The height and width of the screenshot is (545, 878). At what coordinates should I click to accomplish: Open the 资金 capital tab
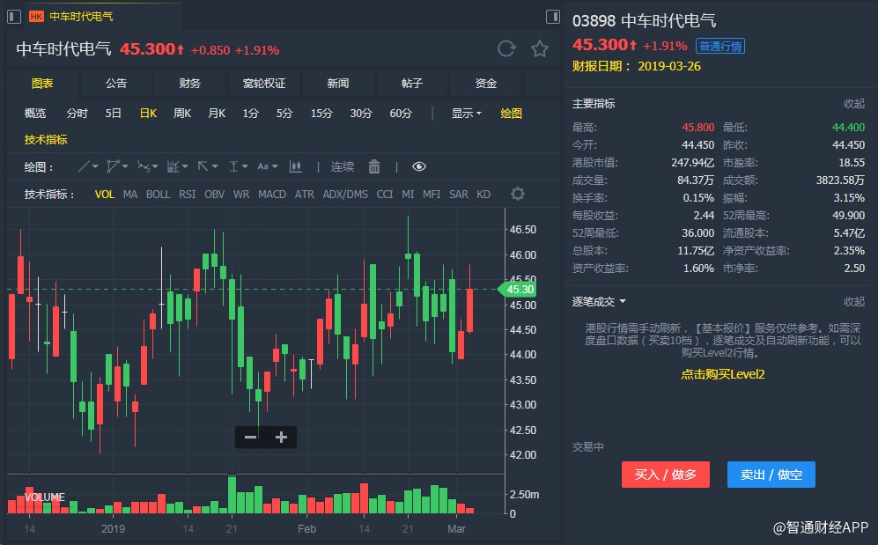click(x=485, y=84)
